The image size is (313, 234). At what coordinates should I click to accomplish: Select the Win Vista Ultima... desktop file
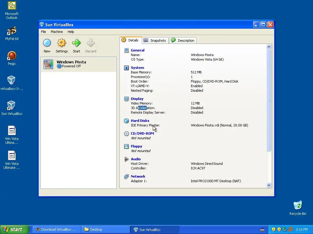12,130
